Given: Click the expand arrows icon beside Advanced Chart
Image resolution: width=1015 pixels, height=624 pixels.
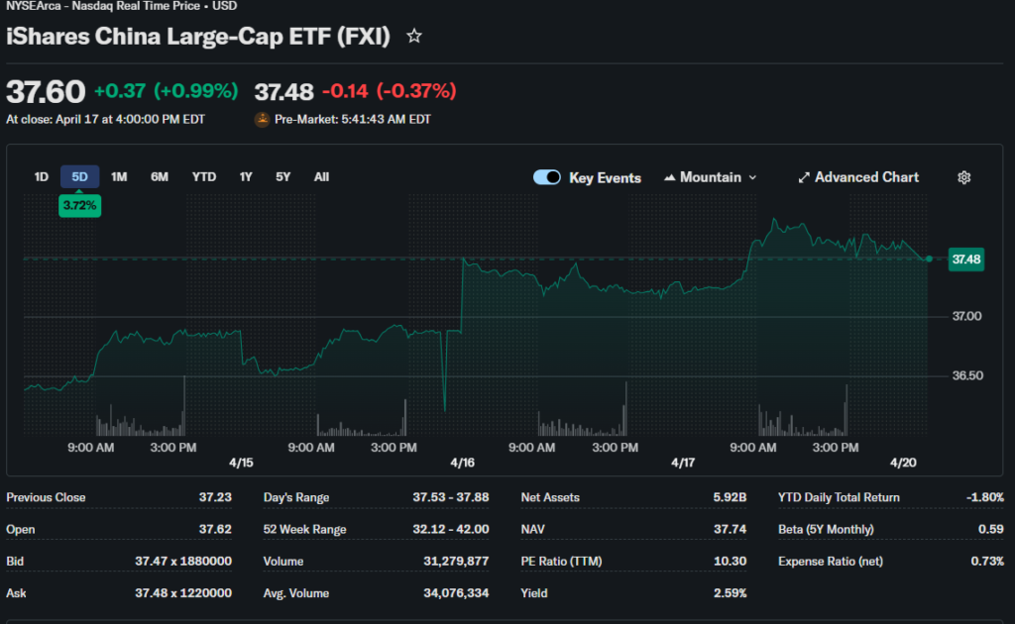Looking at the screenshot, I should click(x=804, y=177).
